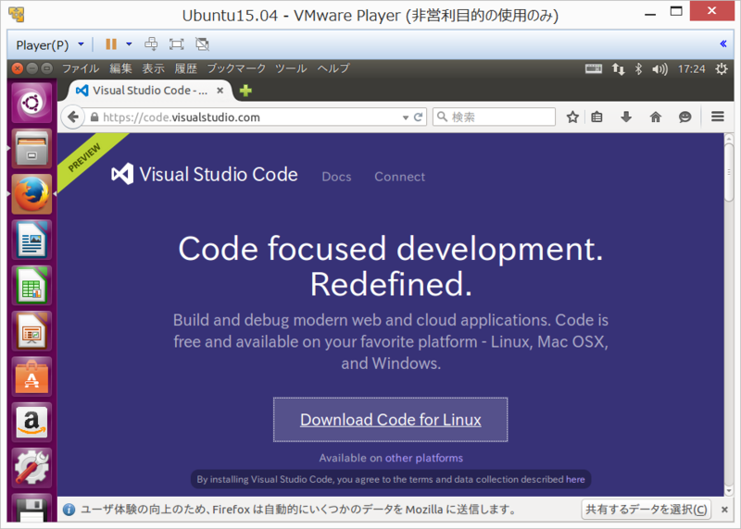Viewport: 741px width, 529px height.
Task: Open the other platforms link
Action: tap(424, 458)
